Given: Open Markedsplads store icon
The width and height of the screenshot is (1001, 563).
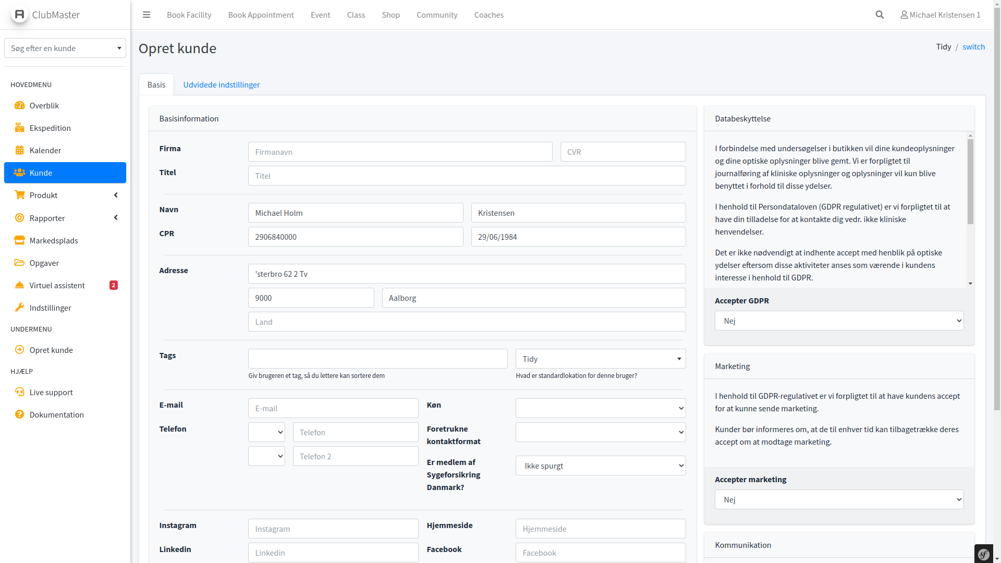Looking at the screenshot, I should click(20, 240).
